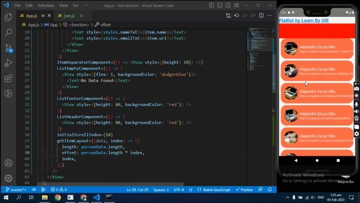Open the Customize Layout icon
The width and height of the screenshot is (360, 203).
[x=236, y=5]
